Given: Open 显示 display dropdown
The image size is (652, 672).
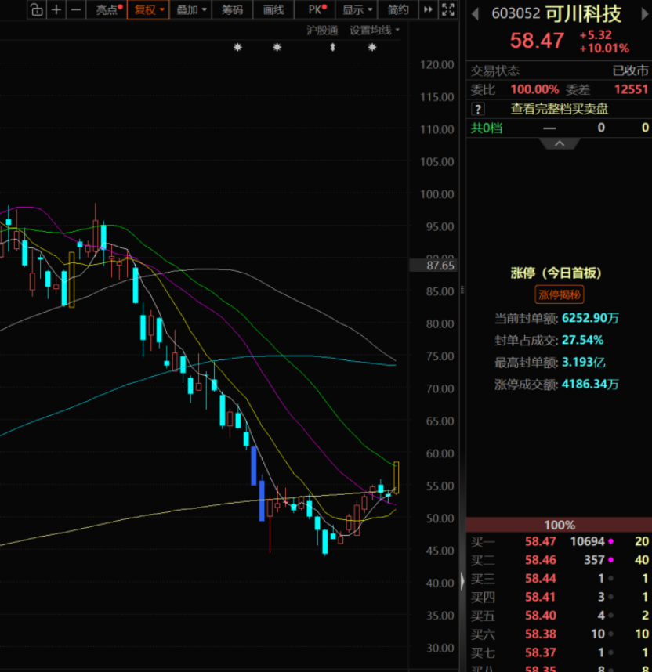Looking at the screenshot, I should (x=357, y=9).
